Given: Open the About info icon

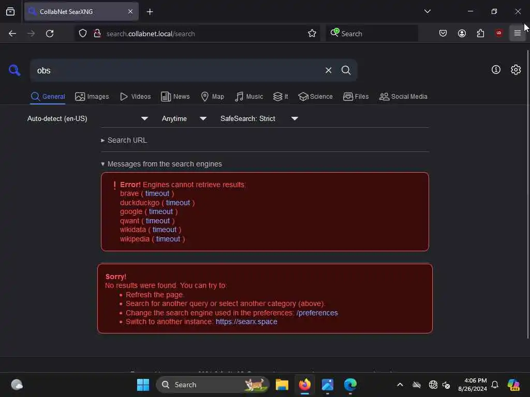Looking at the screenshot, I should 495,70.
